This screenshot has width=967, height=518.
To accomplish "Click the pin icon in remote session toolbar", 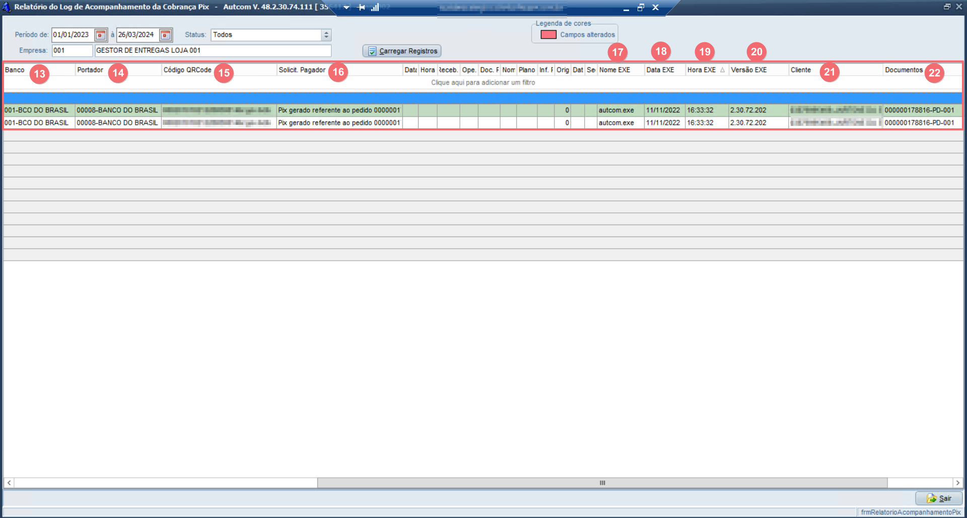I will pos(361,7).
